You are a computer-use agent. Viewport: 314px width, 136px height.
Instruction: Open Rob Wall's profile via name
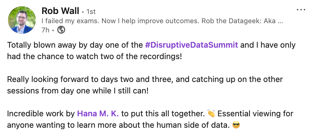60,11
